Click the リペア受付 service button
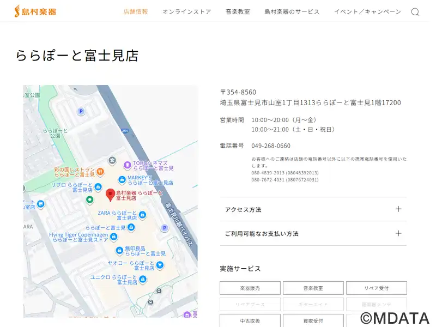 (377, 288)
